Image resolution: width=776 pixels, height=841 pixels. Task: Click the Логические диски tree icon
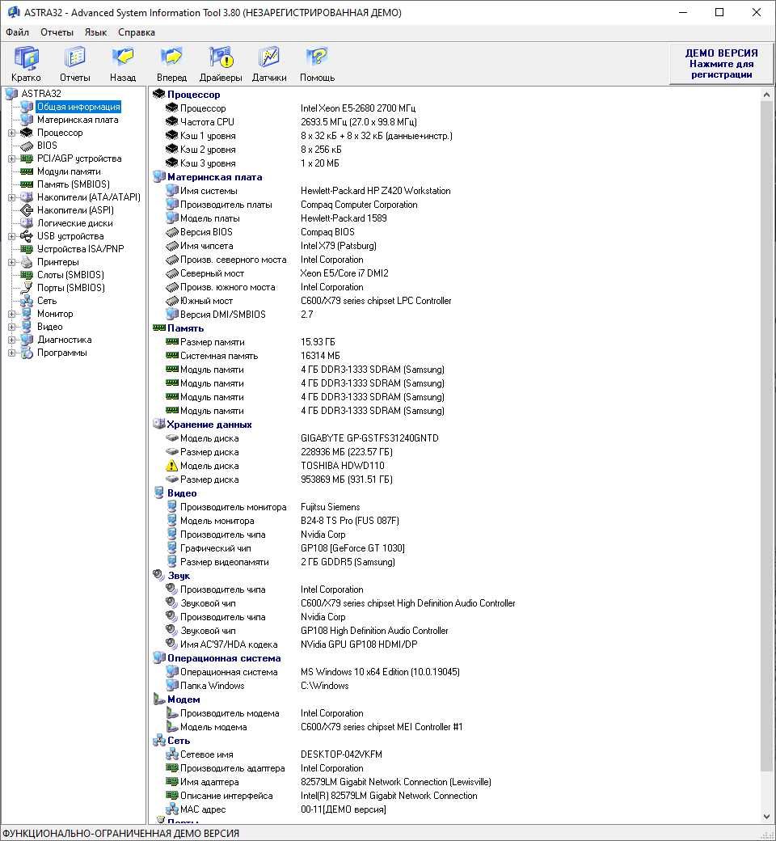(x=27, y=223)
